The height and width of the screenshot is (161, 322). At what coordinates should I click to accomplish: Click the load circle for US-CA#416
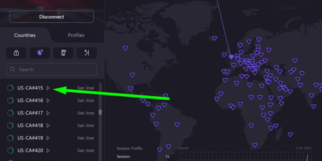pos(10,101)
